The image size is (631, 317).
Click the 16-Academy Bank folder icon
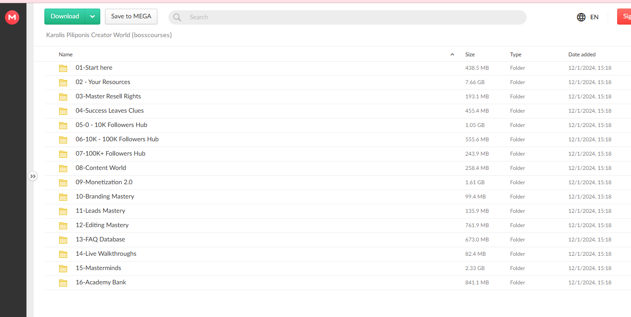click(63, 283)
